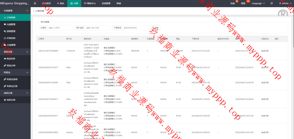
Task: Open 利息宝选项 in the sidebar
Action: click(12, 79)
